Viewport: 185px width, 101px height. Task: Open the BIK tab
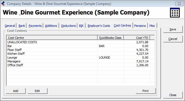pyautogui.click(x=81, y=26)
